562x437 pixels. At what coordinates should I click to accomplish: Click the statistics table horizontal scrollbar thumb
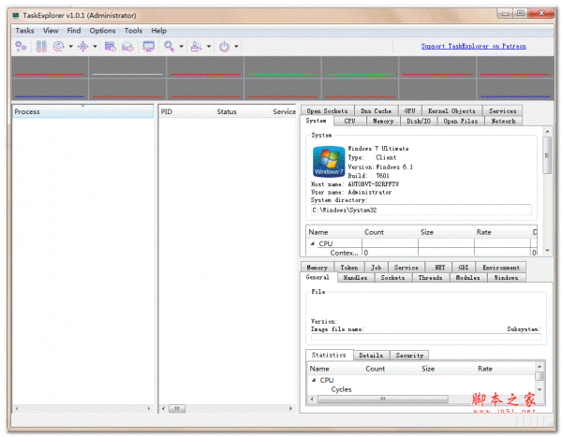pos(382,399)
